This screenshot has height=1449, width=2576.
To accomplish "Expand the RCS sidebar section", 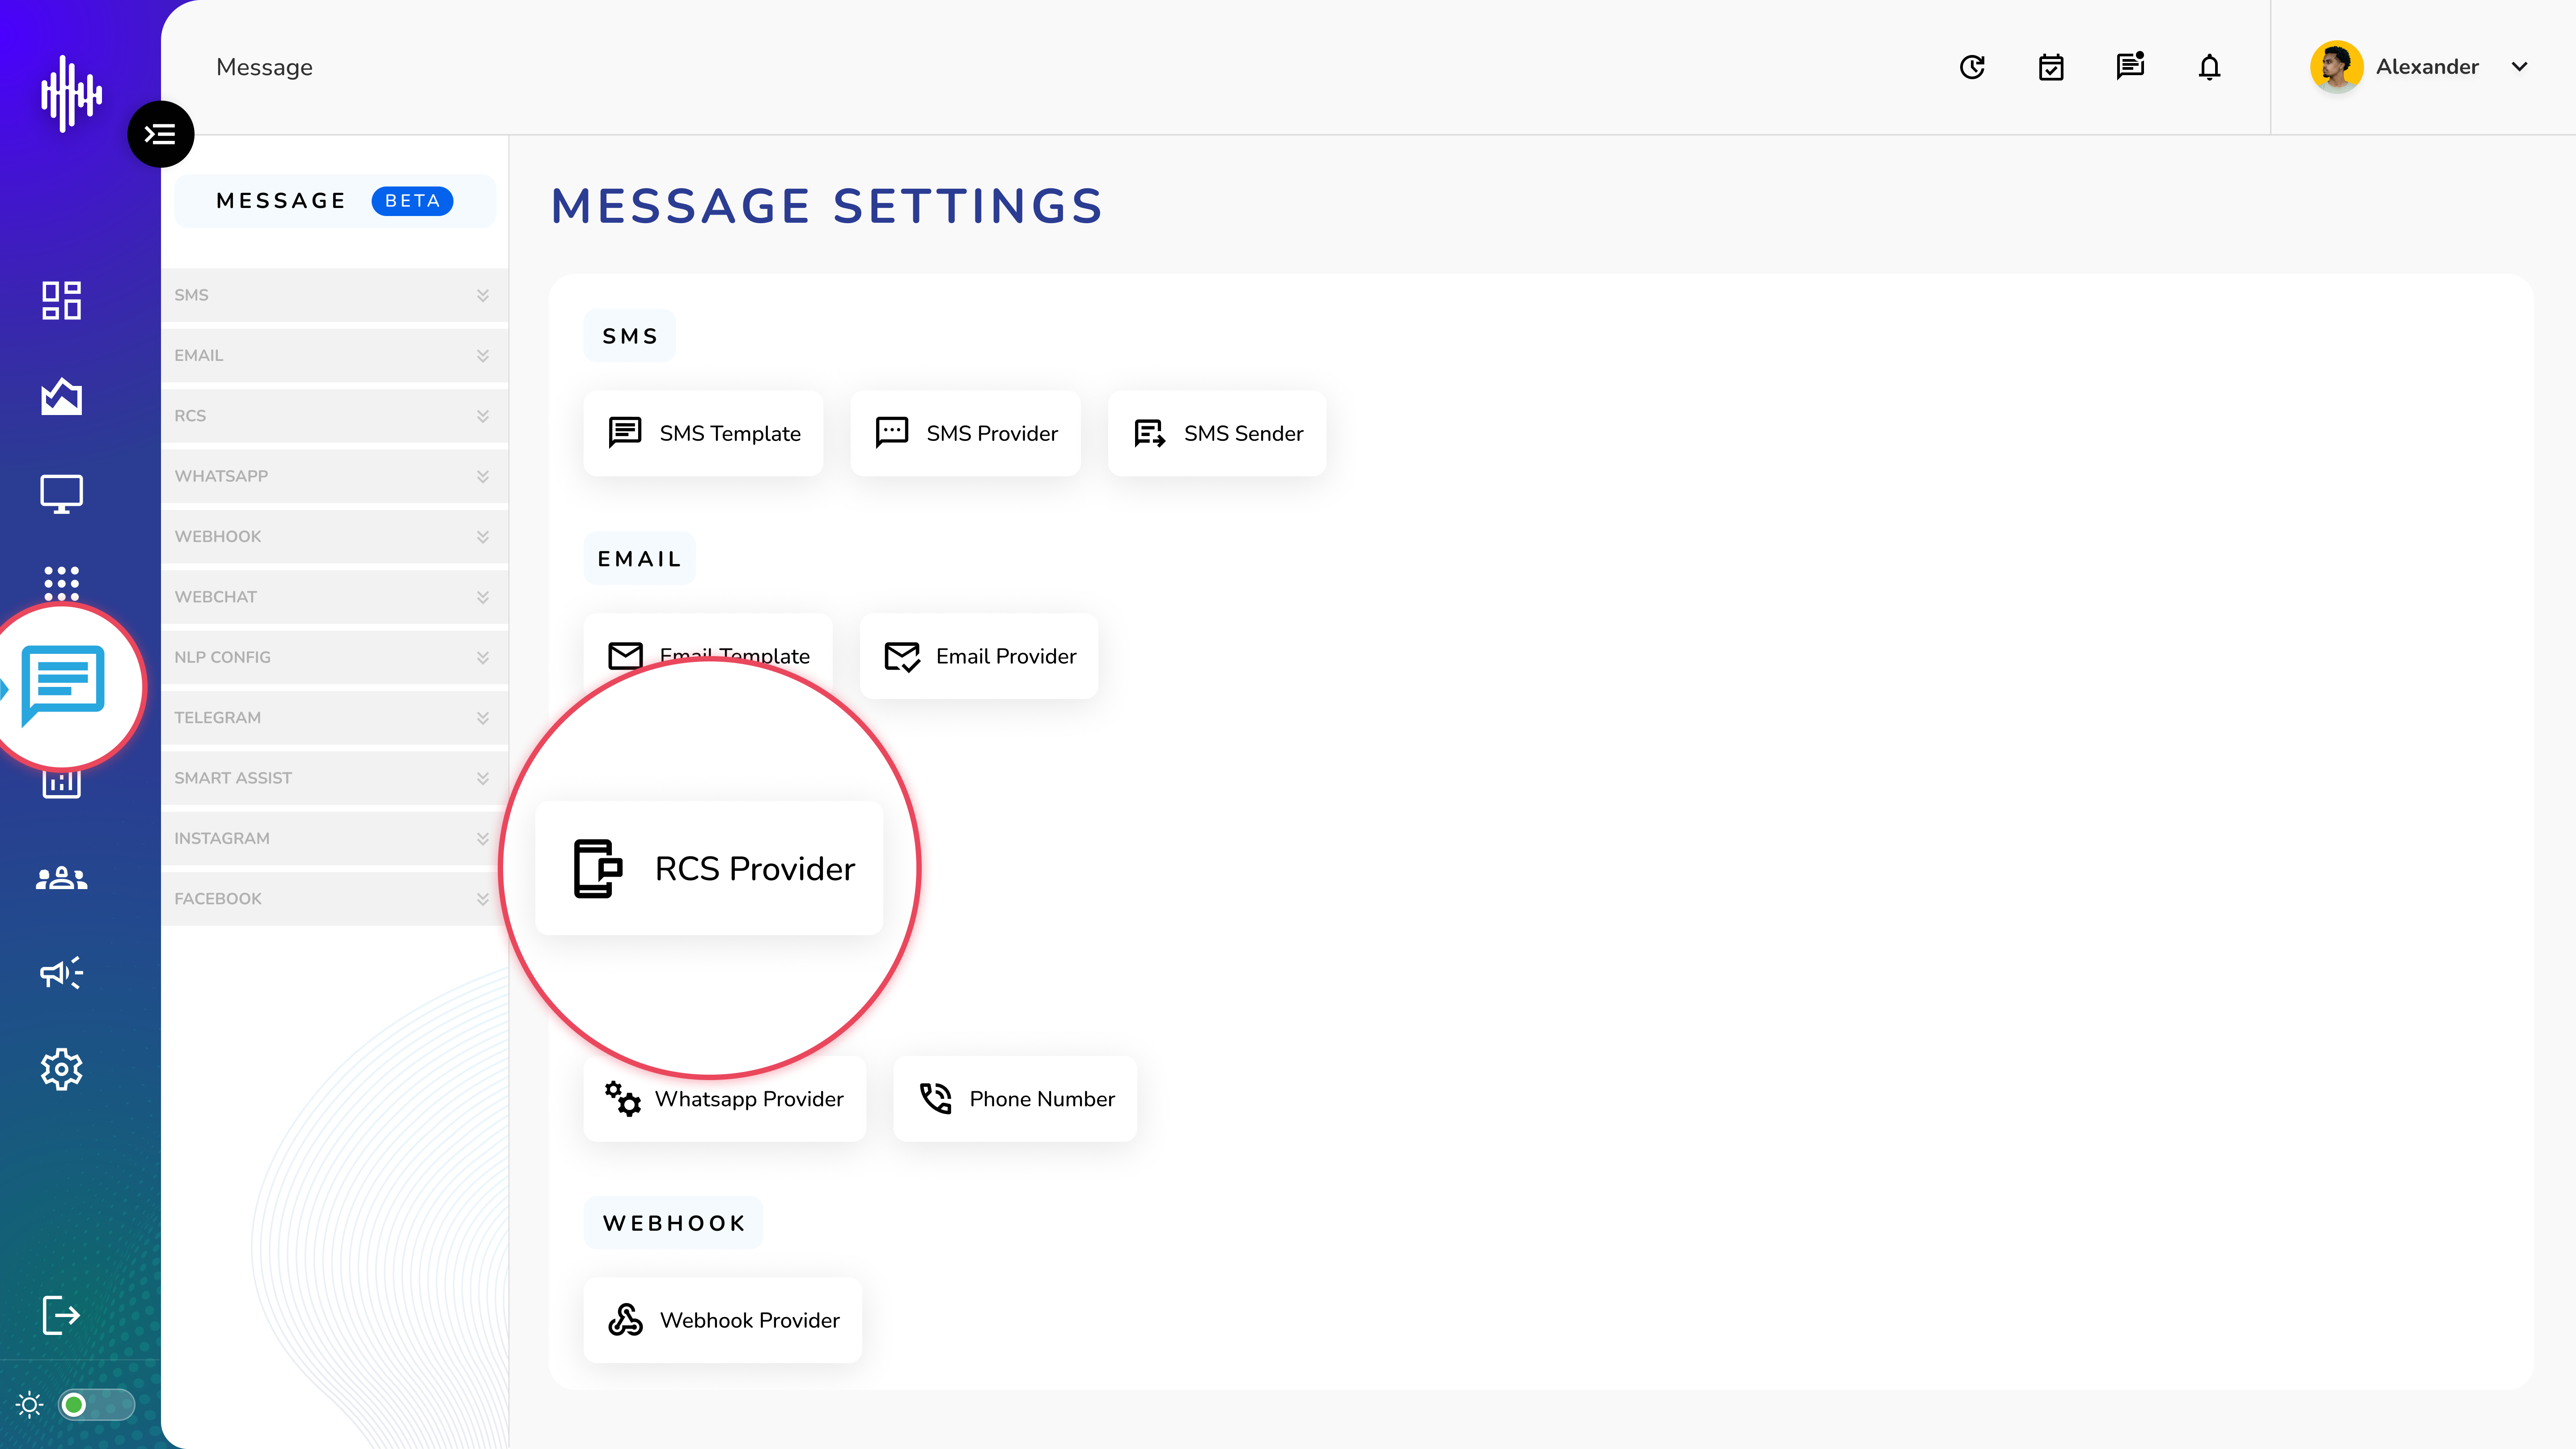I will pyautogui.click(x=334, y=416).
